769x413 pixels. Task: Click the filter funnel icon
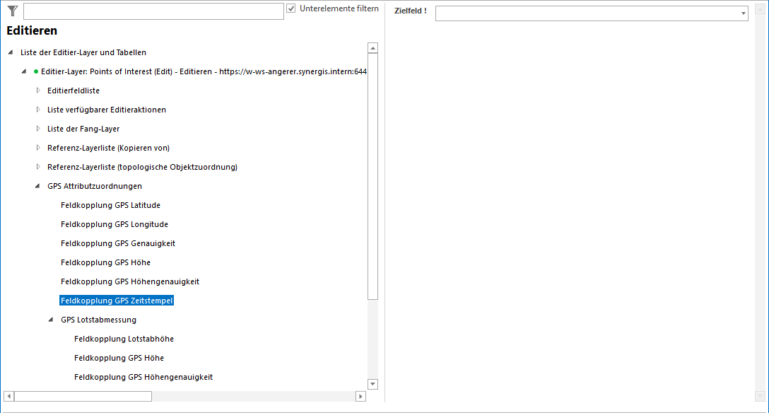pos(13,11)
